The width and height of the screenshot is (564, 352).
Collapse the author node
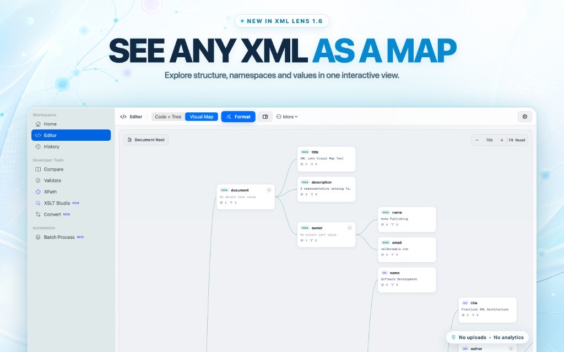(511, 348)
